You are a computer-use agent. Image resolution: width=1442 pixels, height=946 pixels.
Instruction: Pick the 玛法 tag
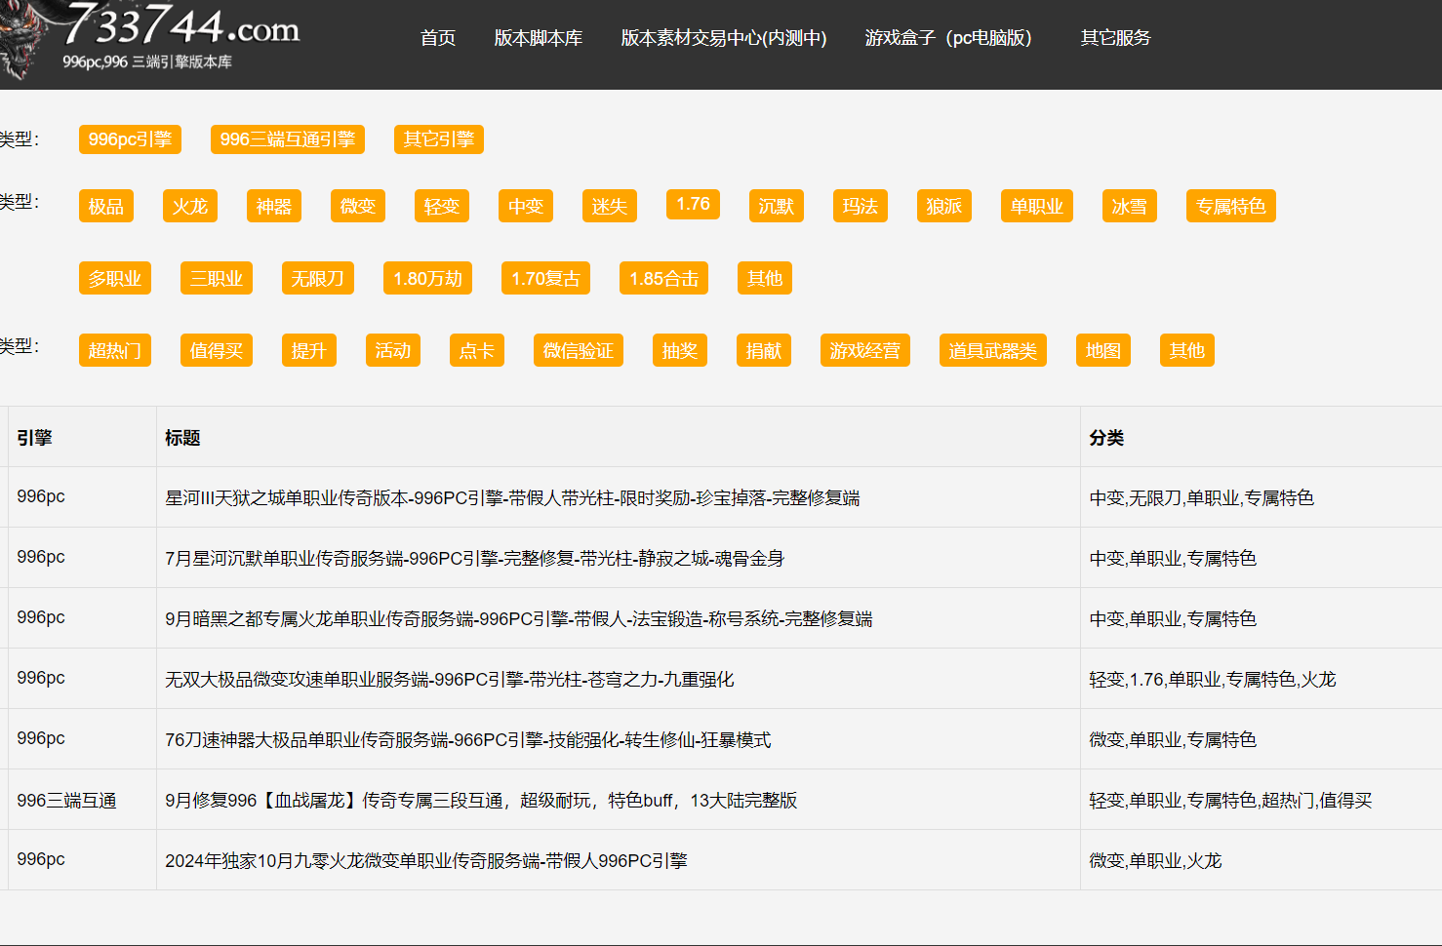click(x=861, y=206)
